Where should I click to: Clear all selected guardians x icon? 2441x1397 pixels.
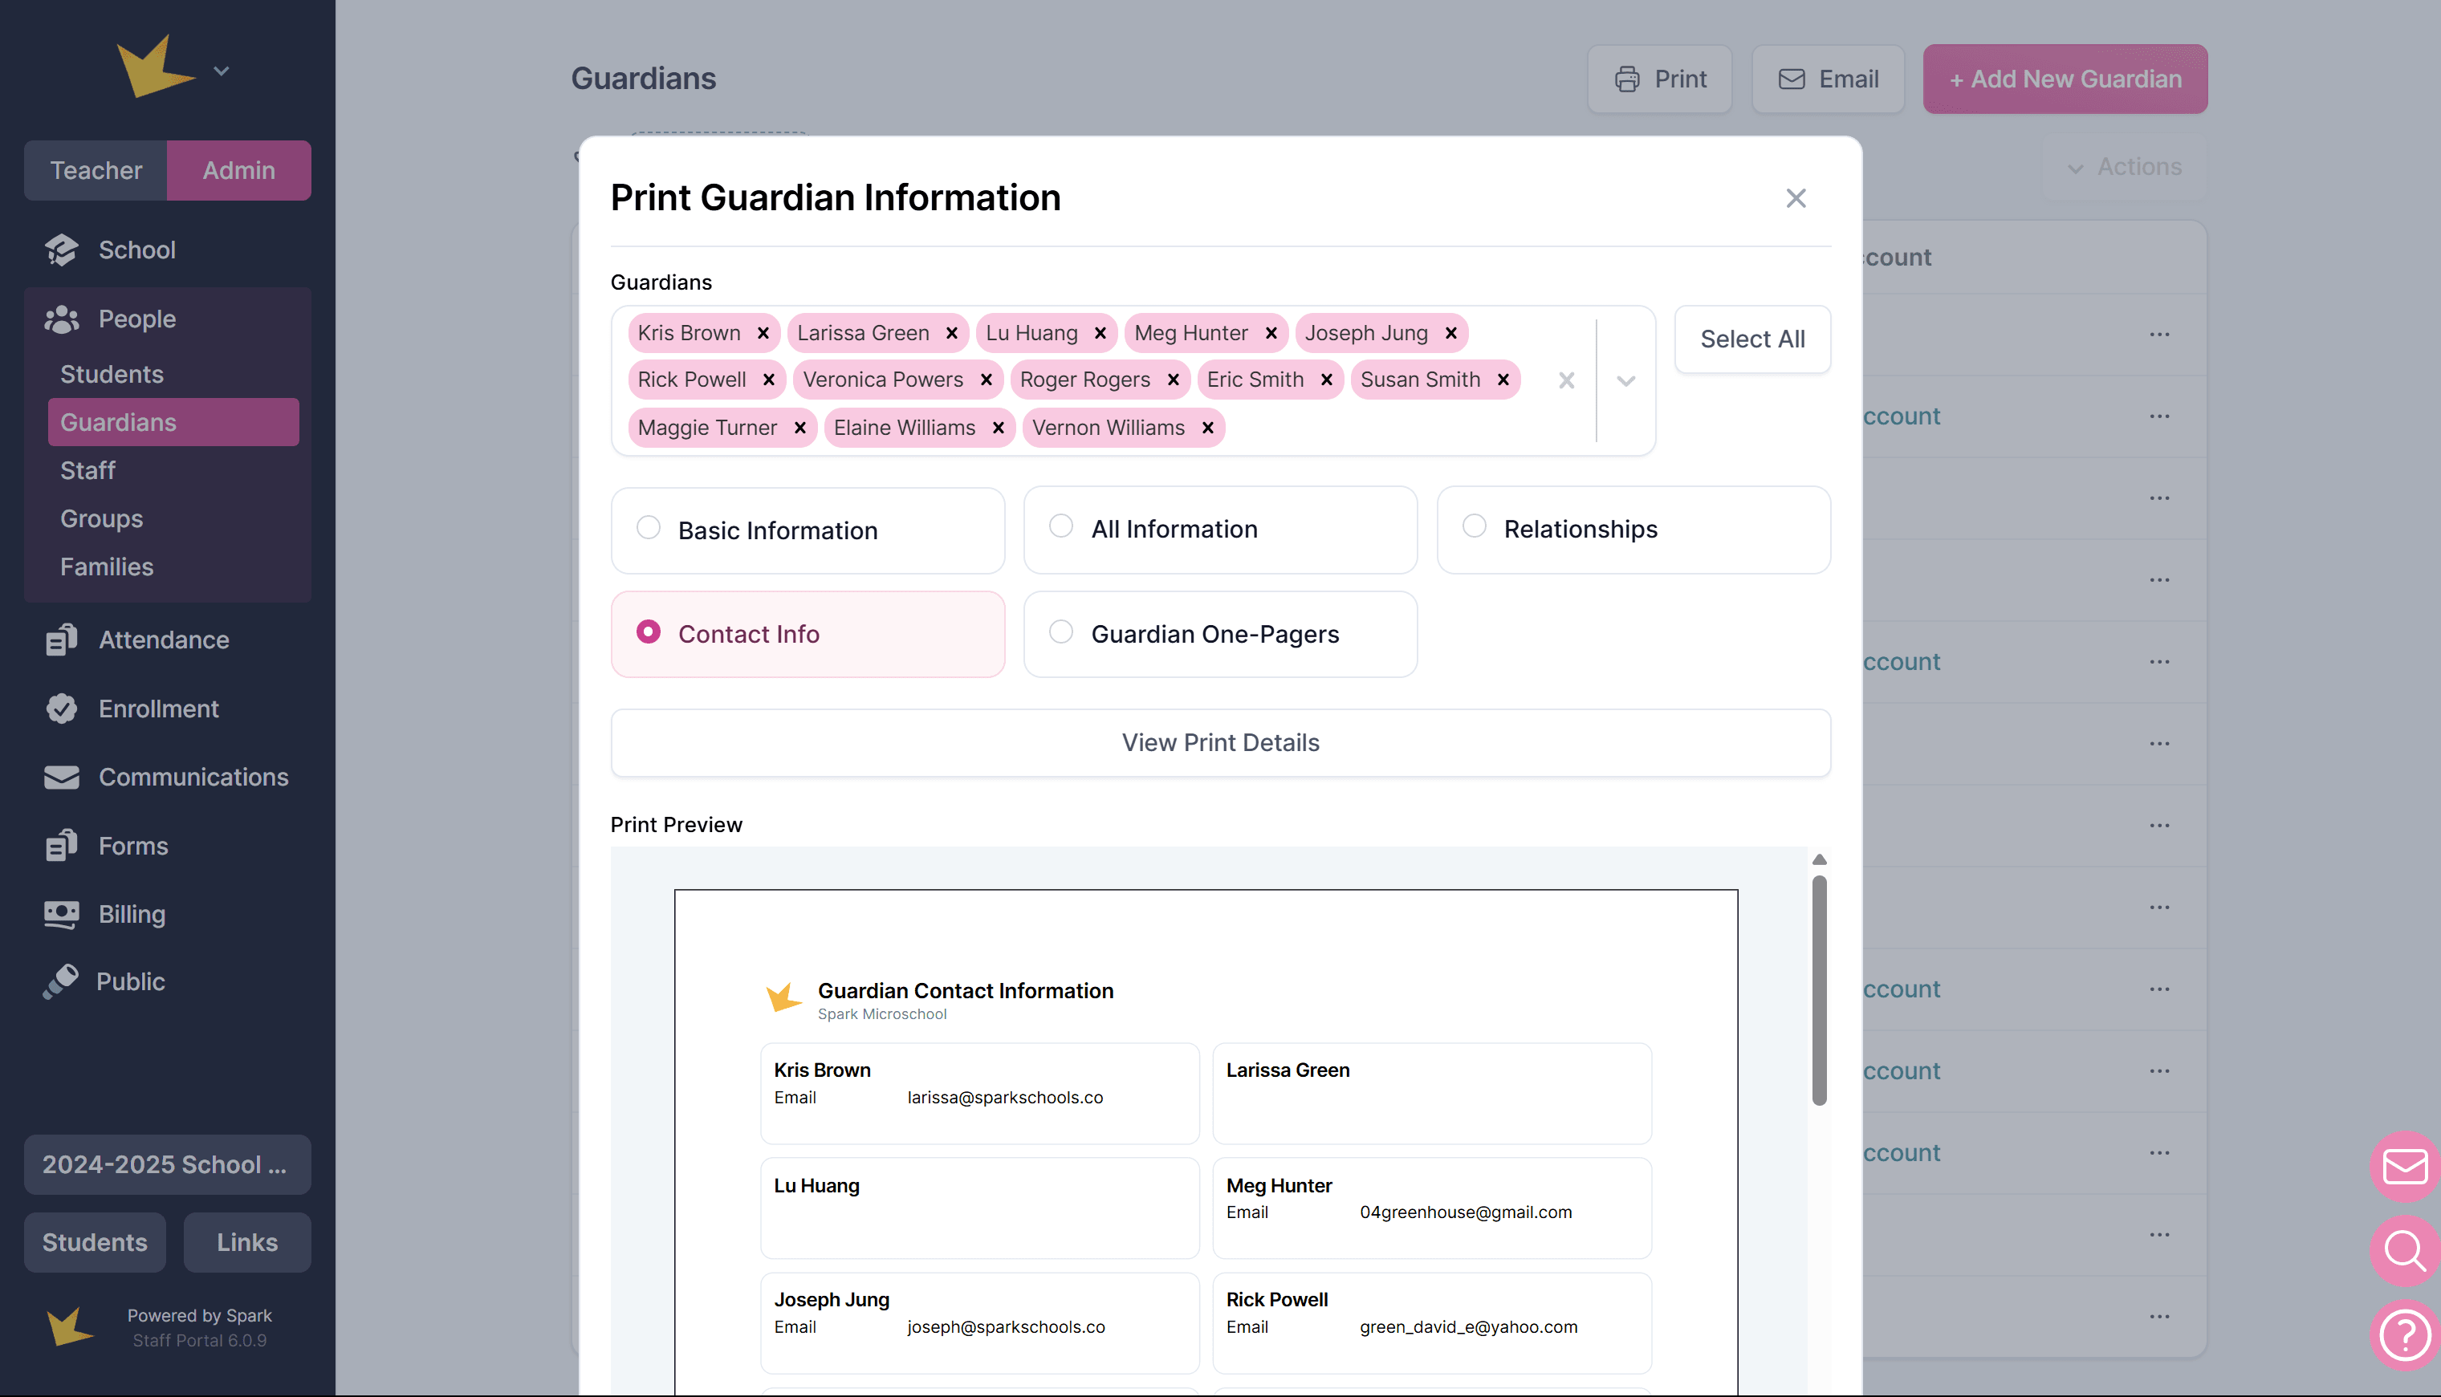1566,381
